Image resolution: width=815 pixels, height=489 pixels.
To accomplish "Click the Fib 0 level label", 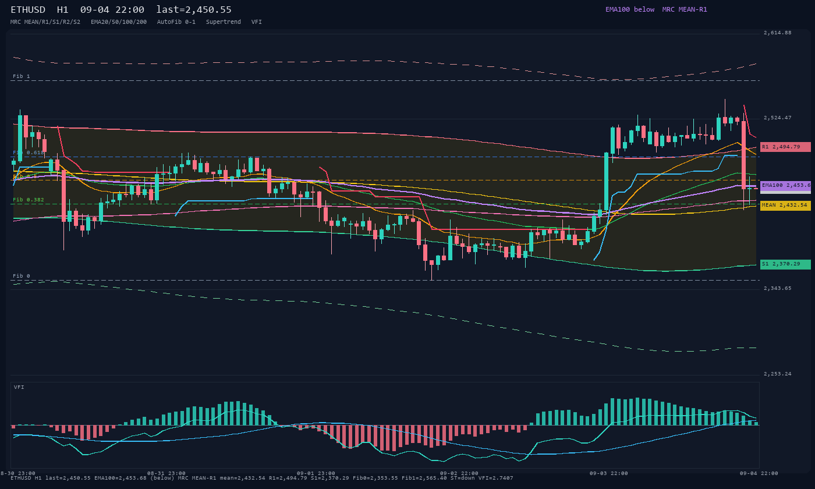I will pos(22,276).
